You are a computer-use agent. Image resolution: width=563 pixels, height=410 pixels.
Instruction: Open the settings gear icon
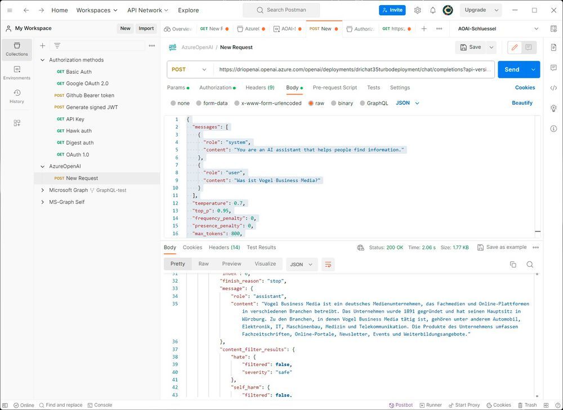point(417,10)
